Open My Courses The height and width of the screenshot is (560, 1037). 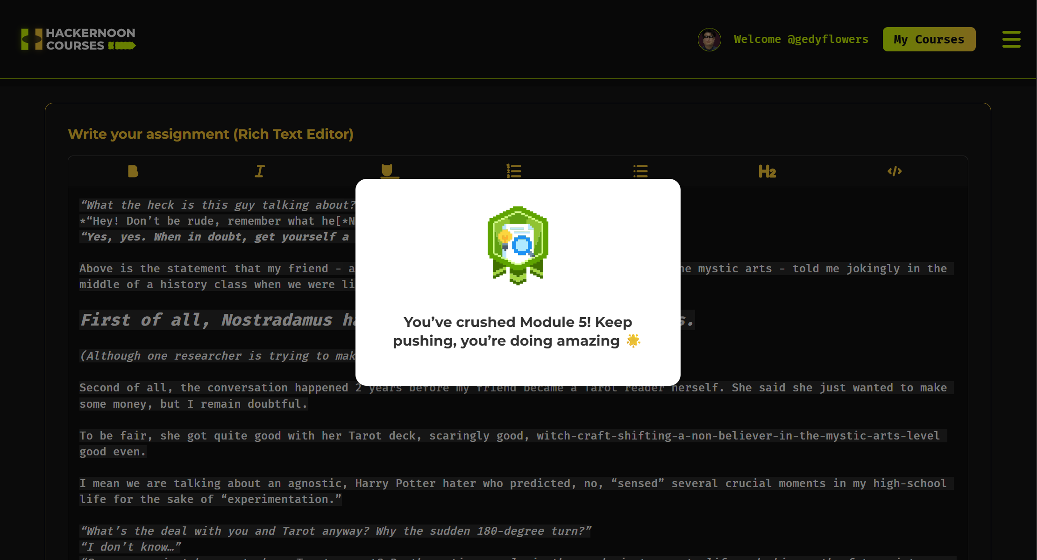(x=929, y=39)
